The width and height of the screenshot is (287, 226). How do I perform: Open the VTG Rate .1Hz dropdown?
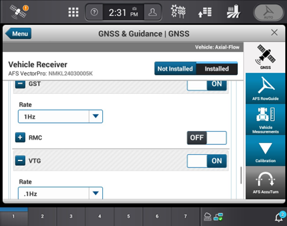click(60, 193)
